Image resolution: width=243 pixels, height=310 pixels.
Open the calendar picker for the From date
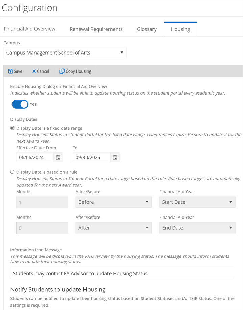click(58, 157)
